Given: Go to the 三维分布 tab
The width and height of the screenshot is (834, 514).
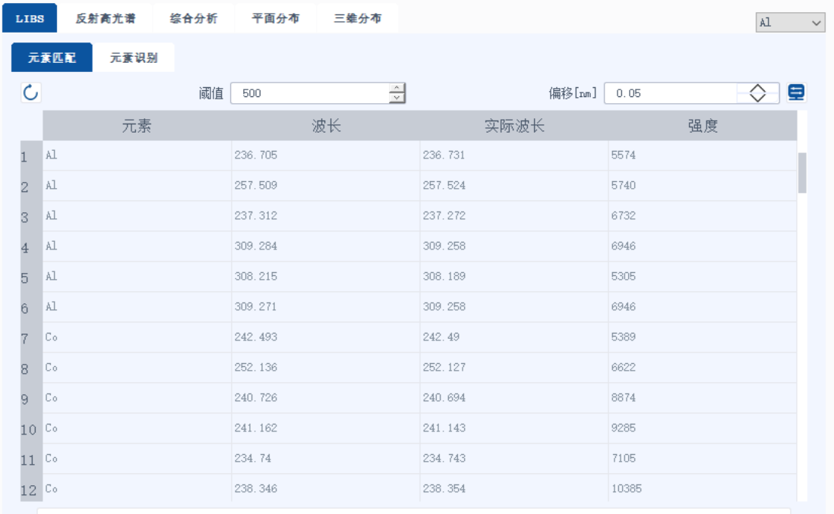Looking at the screenshot, I should click(357, 18).
